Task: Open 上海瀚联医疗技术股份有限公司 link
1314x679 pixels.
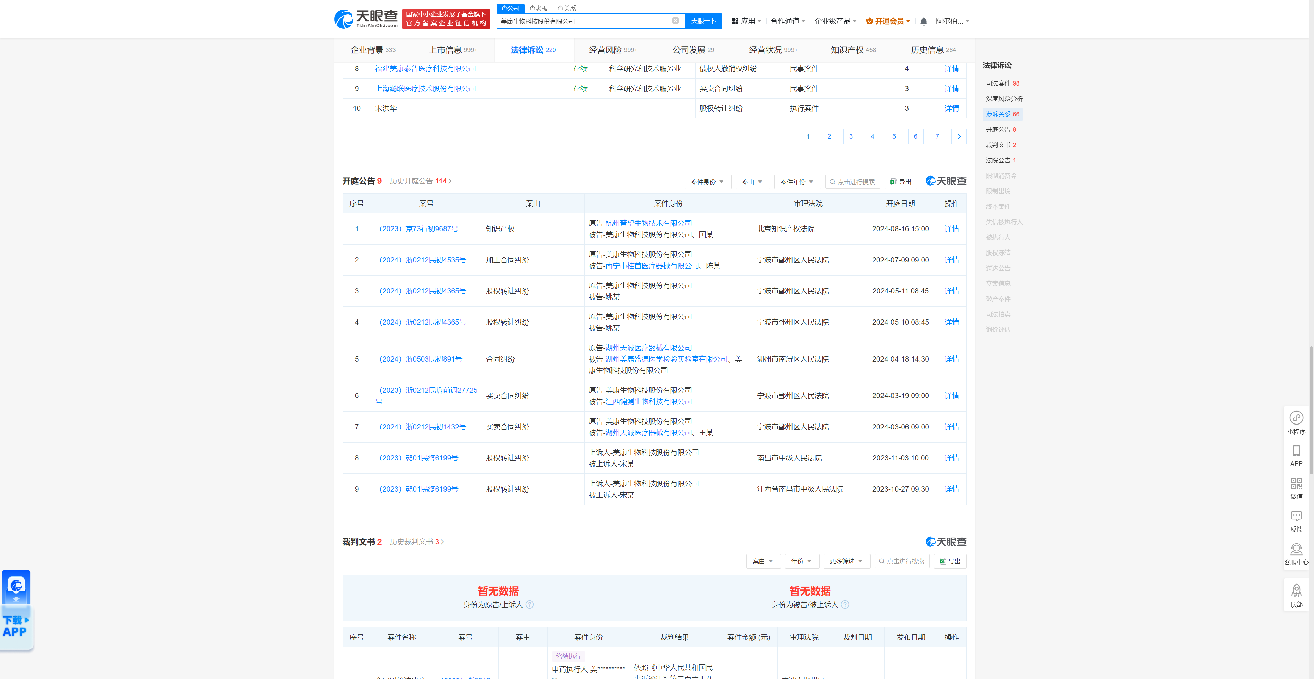Action: [x=425, y=89]
